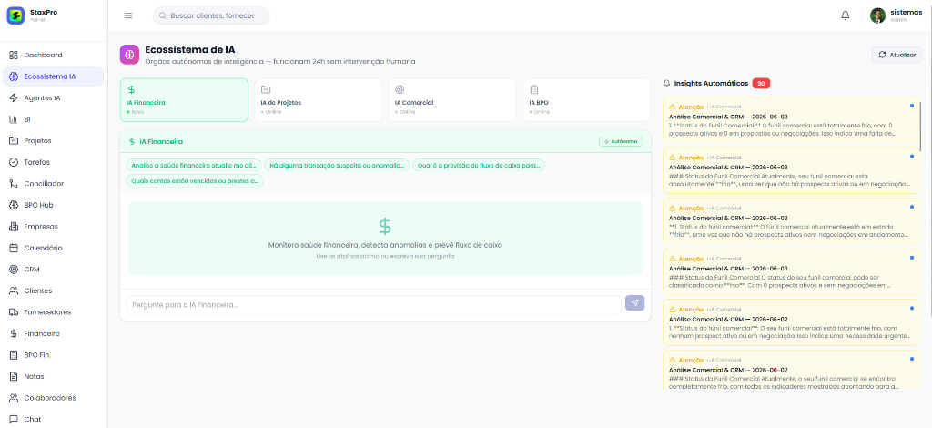Open insight 'pode ser classificado como frio'
Image resolution: width=932 pixels, height=428 pixels.
pos(791,271)
